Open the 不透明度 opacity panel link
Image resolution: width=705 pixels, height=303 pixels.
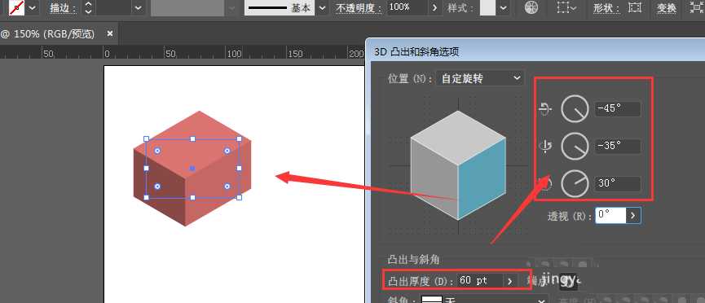click(x=359, y=8)
